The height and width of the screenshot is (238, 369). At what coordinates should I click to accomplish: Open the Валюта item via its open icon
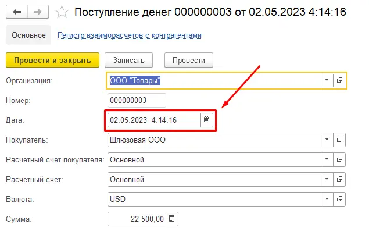(339, 199)
